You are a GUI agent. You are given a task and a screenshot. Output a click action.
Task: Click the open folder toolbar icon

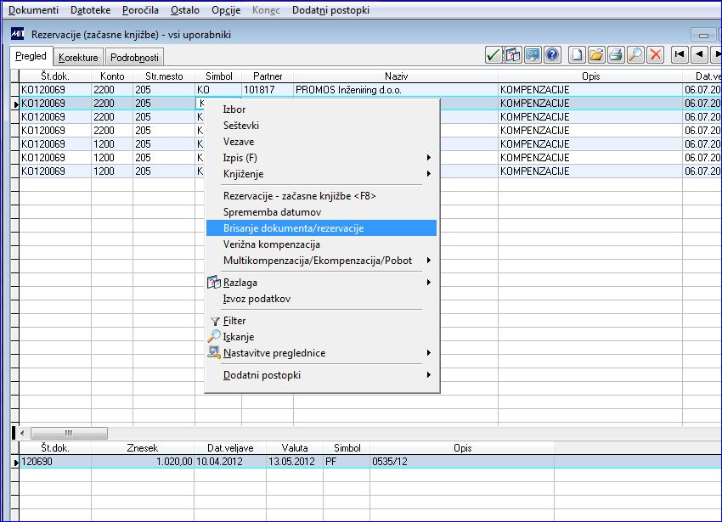click(596, 55)
